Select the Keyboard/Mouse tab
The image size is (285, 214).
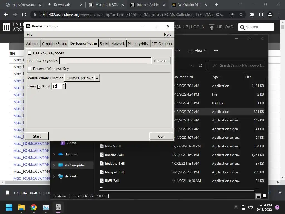tap(83, 43)
